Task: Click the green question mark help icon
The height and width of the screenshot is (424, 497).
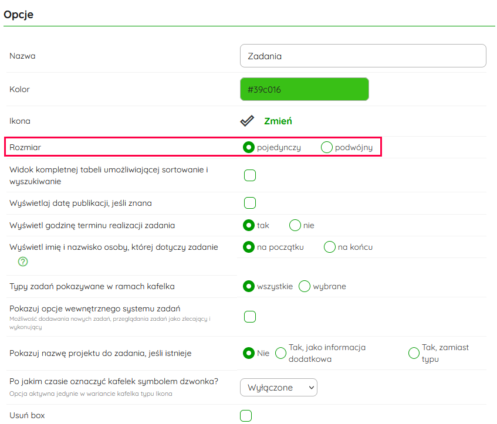Action: [23, 262]
